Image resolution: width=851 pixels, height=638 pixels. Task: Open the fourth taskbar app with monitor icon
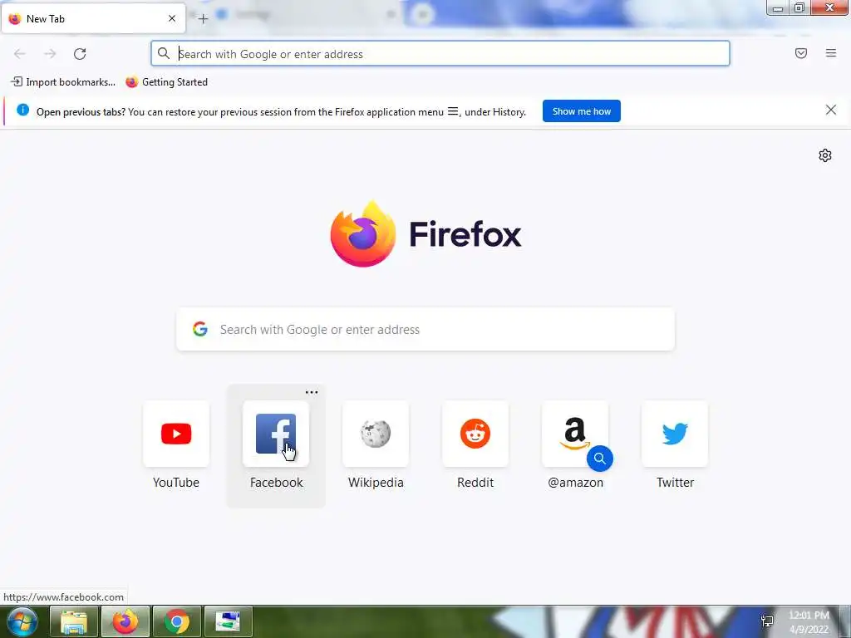click(x=228, y=621)
